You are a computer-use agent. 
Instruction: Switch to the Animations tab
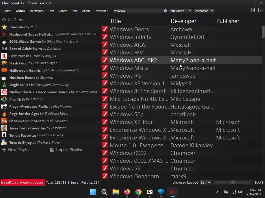tap(36, 11)
